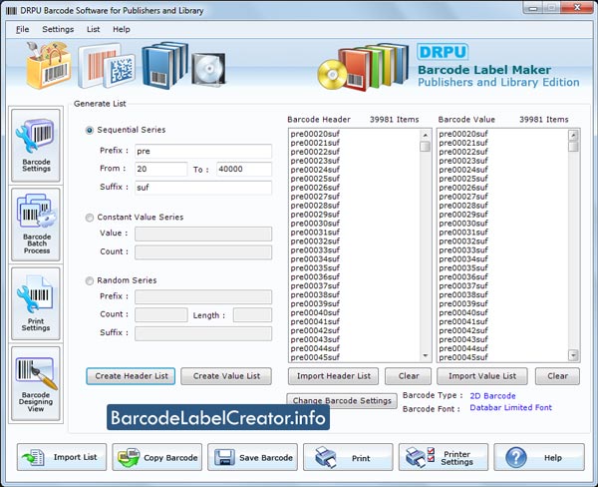Click the colorful books and disc graphic
This screenshot has width=598, height=487.
pyautogui.click(x=363, y=67)
